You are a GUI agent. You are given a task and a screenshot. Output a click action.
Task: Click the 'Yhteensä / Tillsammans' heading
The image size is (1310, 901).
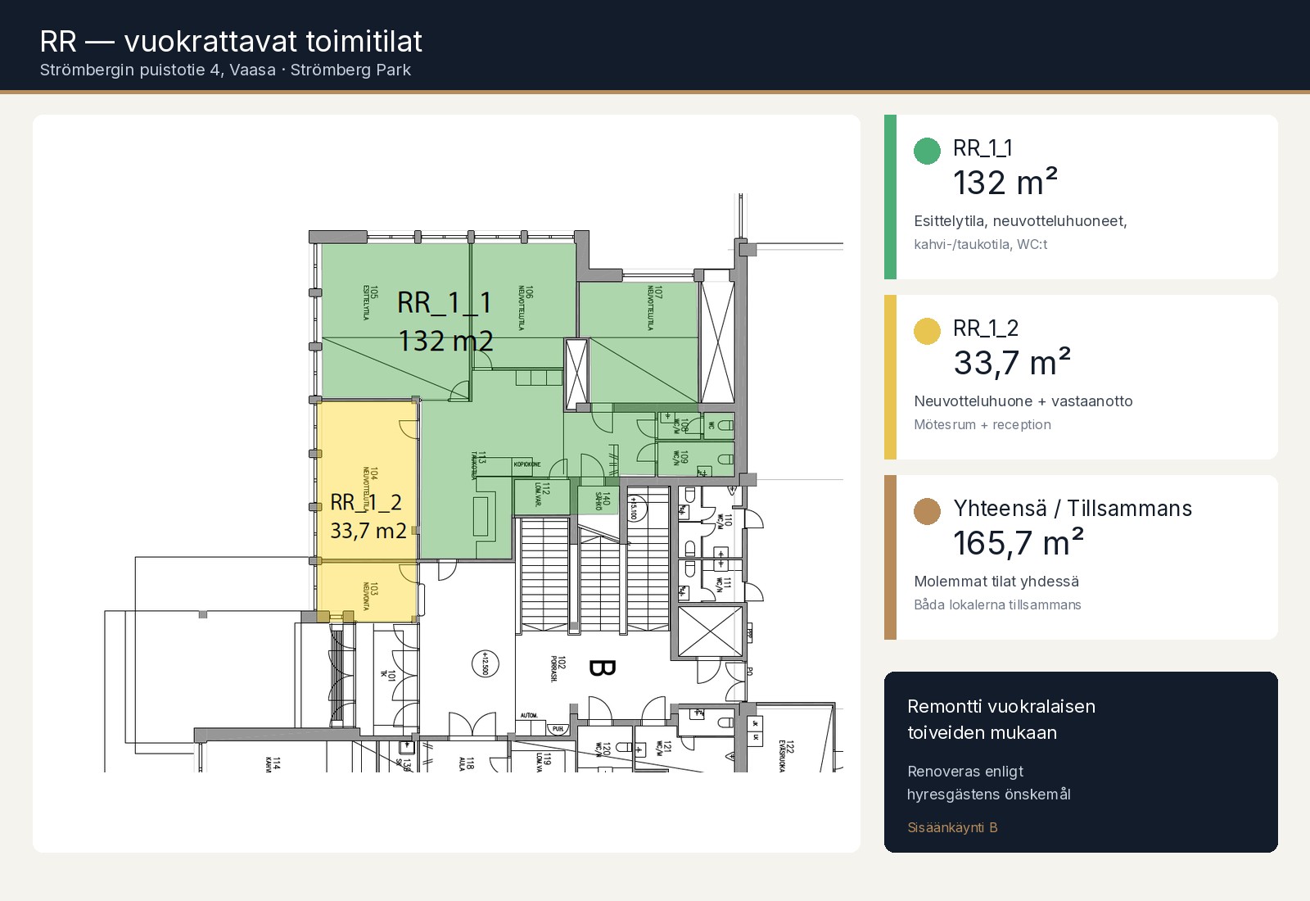tap(1073, 509)
